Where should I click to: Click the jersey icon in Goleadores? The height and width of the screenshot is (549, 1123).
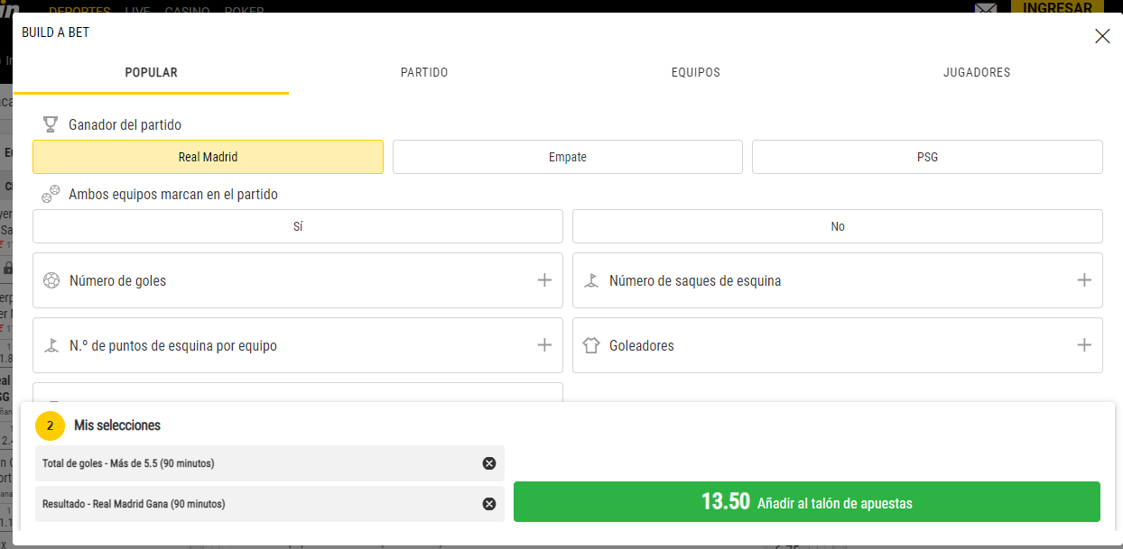(x=591, y=345)
